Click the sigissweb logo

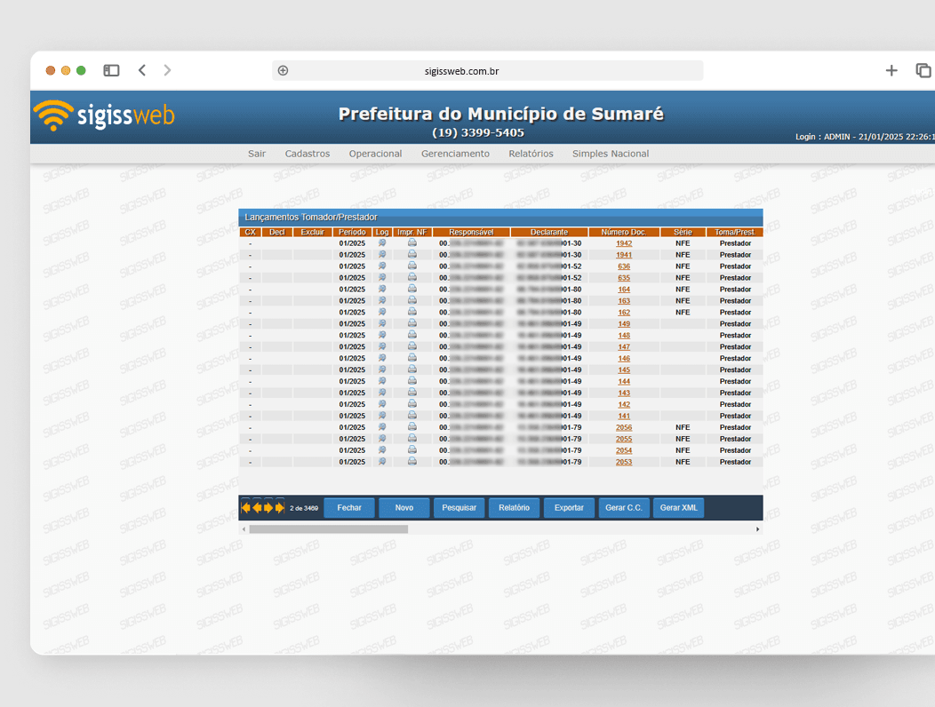(x=104, y=115)
